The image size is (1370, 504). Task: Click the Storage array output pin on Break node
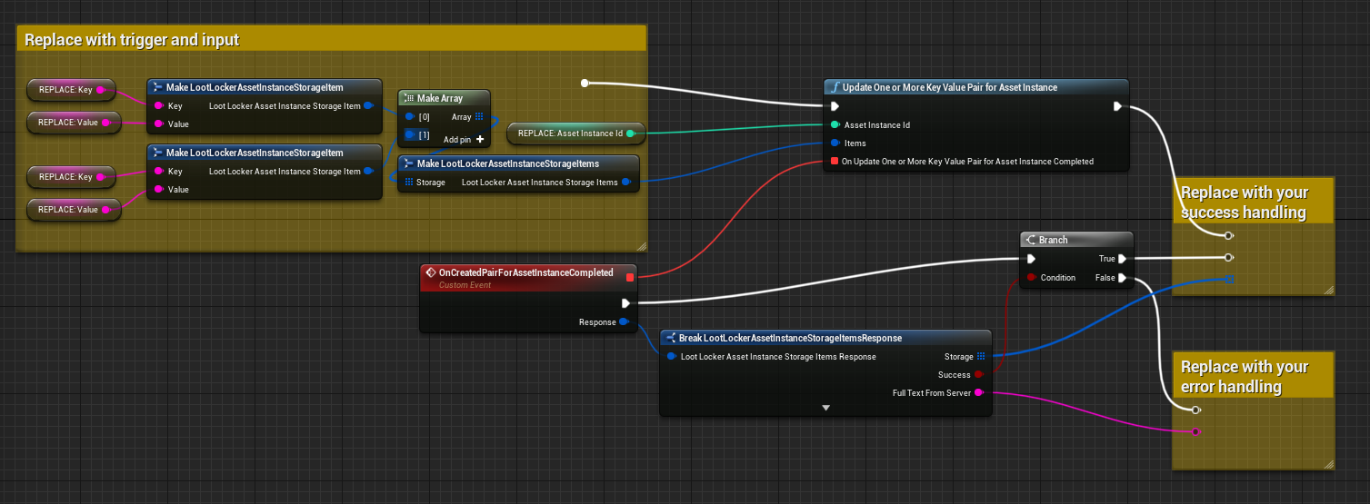coord(980,357)
